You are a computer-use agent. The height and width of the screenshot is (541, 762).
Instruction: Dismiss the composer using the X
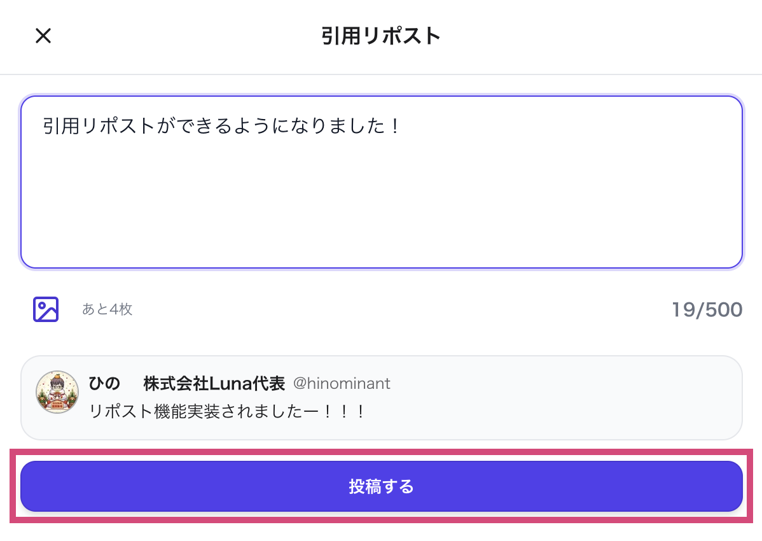tap(43, 36)
